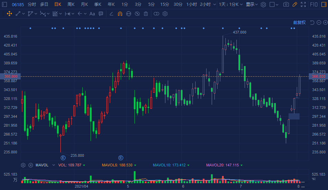Toggle the left sidebar panel icon
Viewport: 328px width, 190px height.
point(4,4)
